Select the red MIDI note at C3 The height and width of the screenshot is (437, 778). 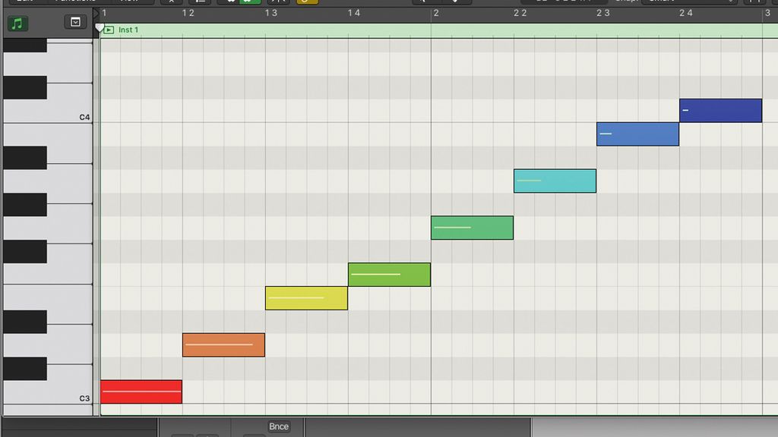[x=141, y=392]
